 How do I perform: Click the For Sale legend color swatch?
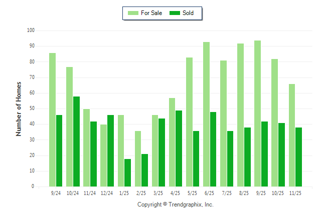click(133, 13)
